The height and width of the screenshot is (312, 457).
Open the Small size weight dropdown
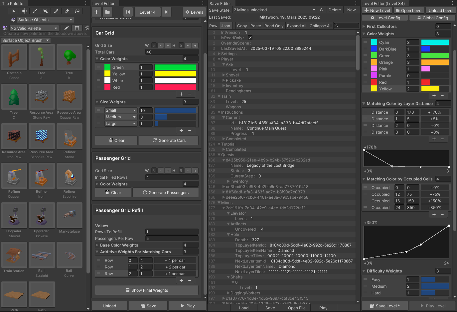121,110
